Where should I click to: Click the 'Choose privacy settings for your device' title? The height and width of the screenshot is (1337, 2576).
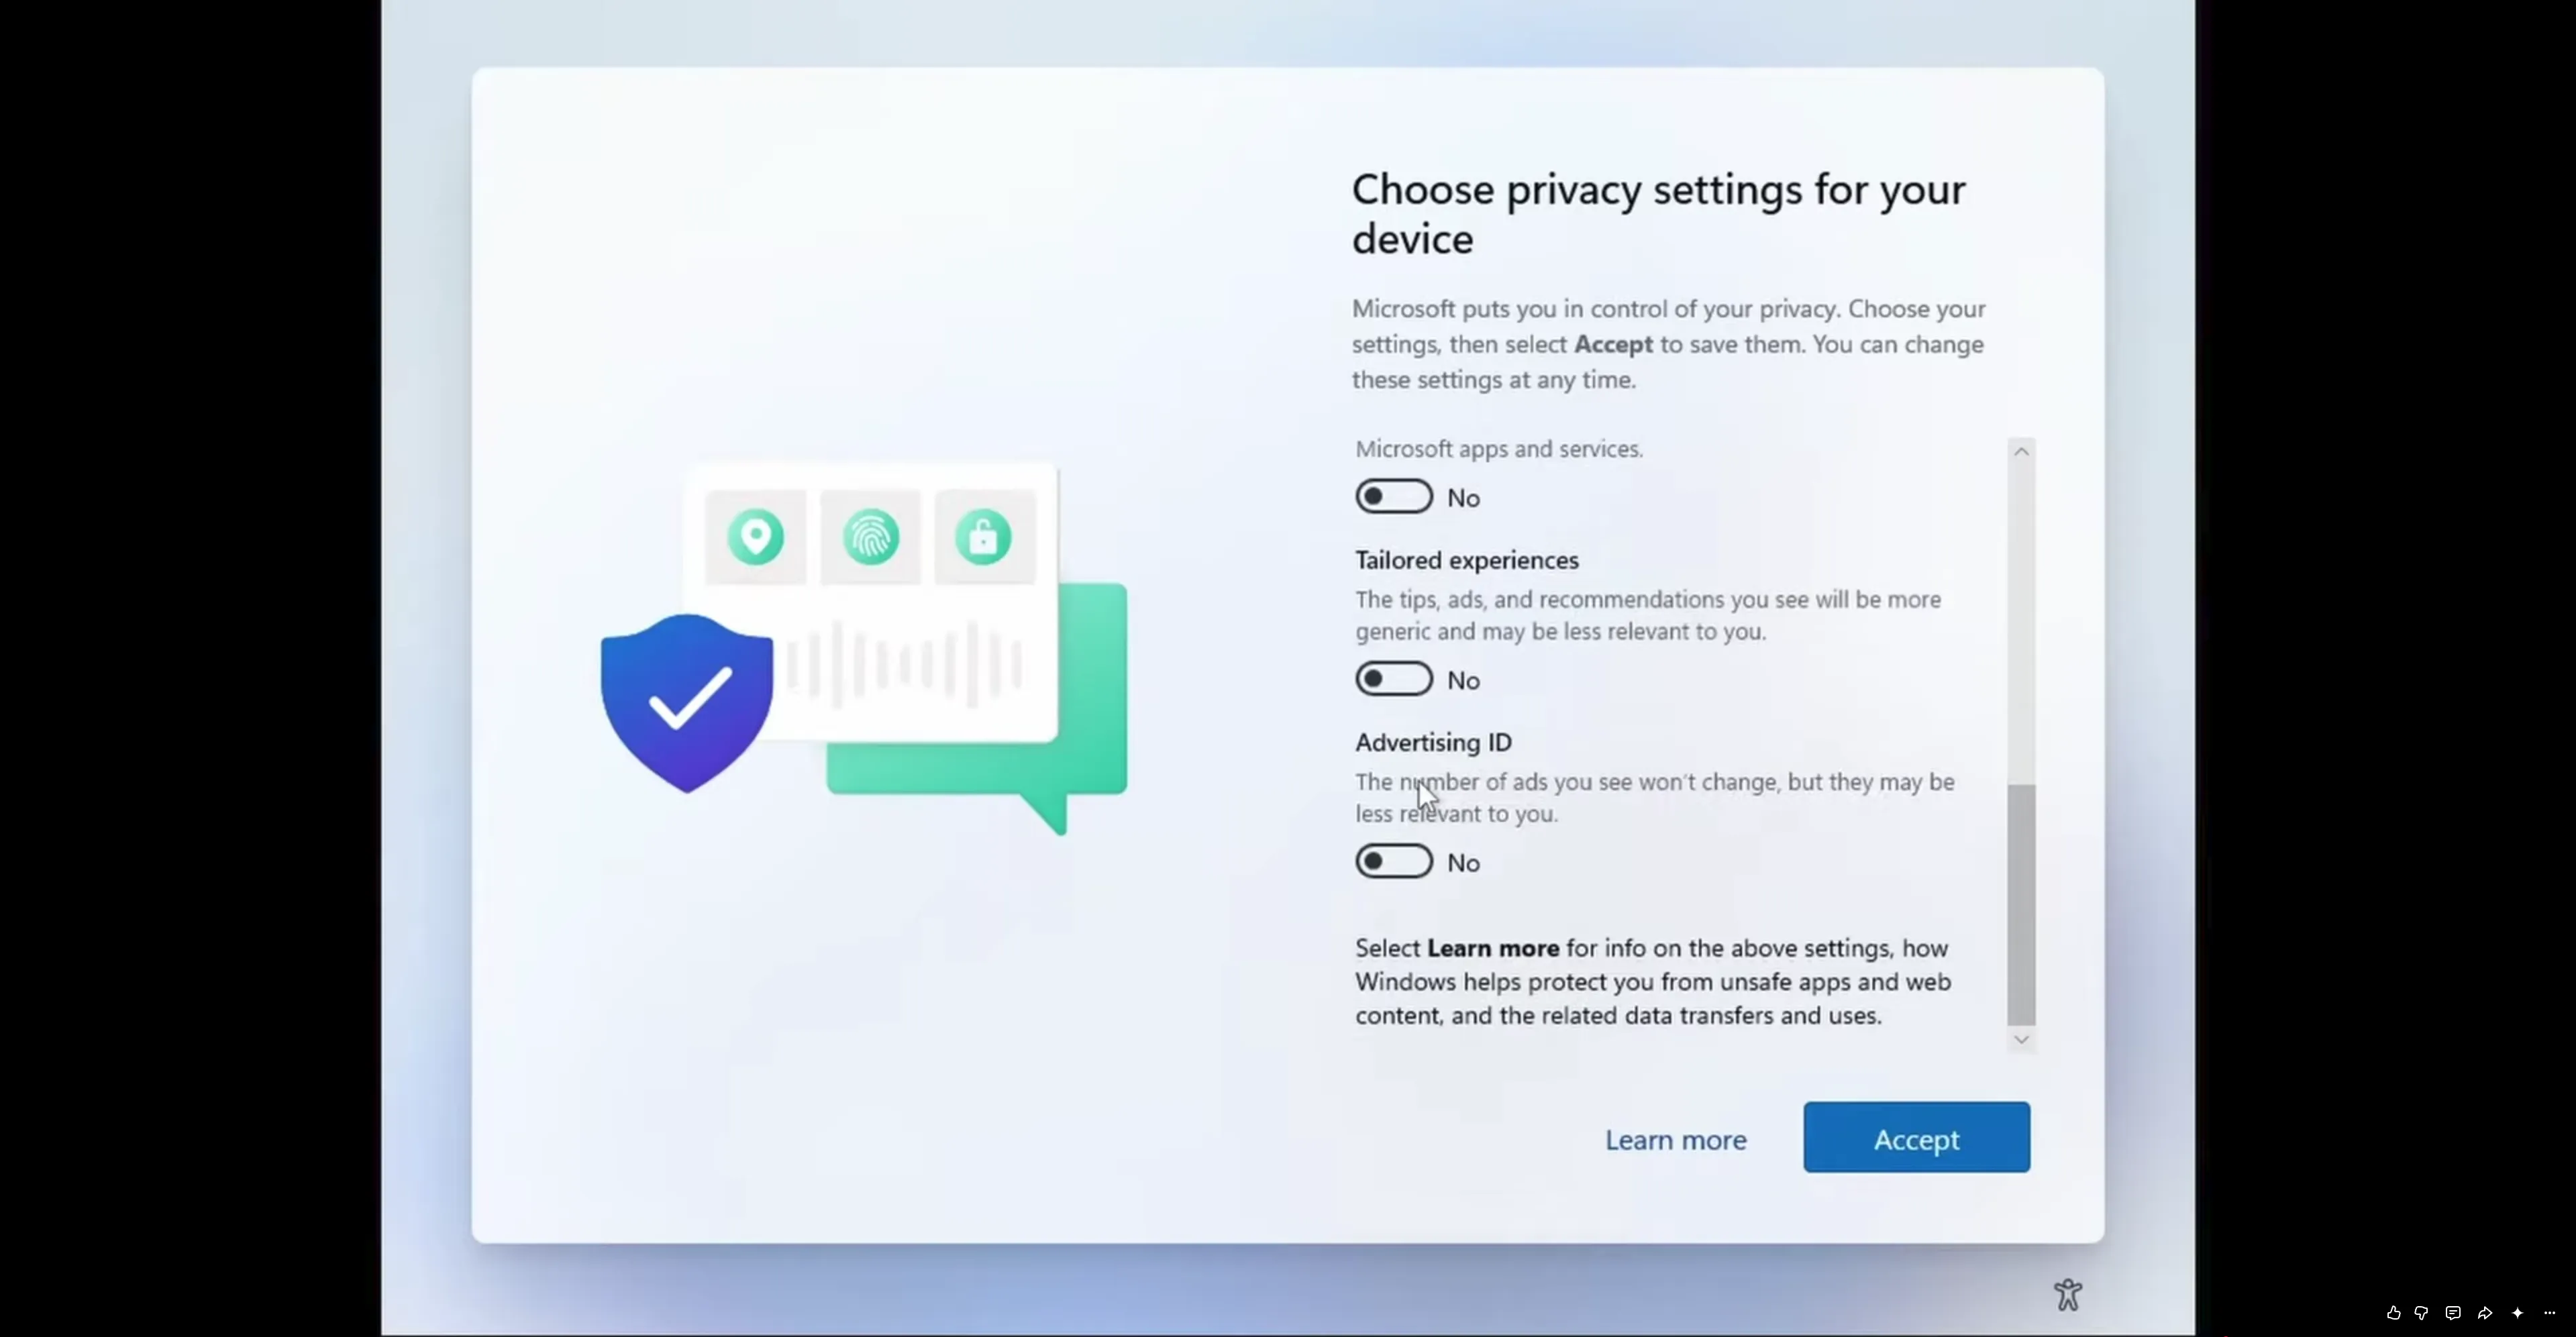[x=1658, y=214]
